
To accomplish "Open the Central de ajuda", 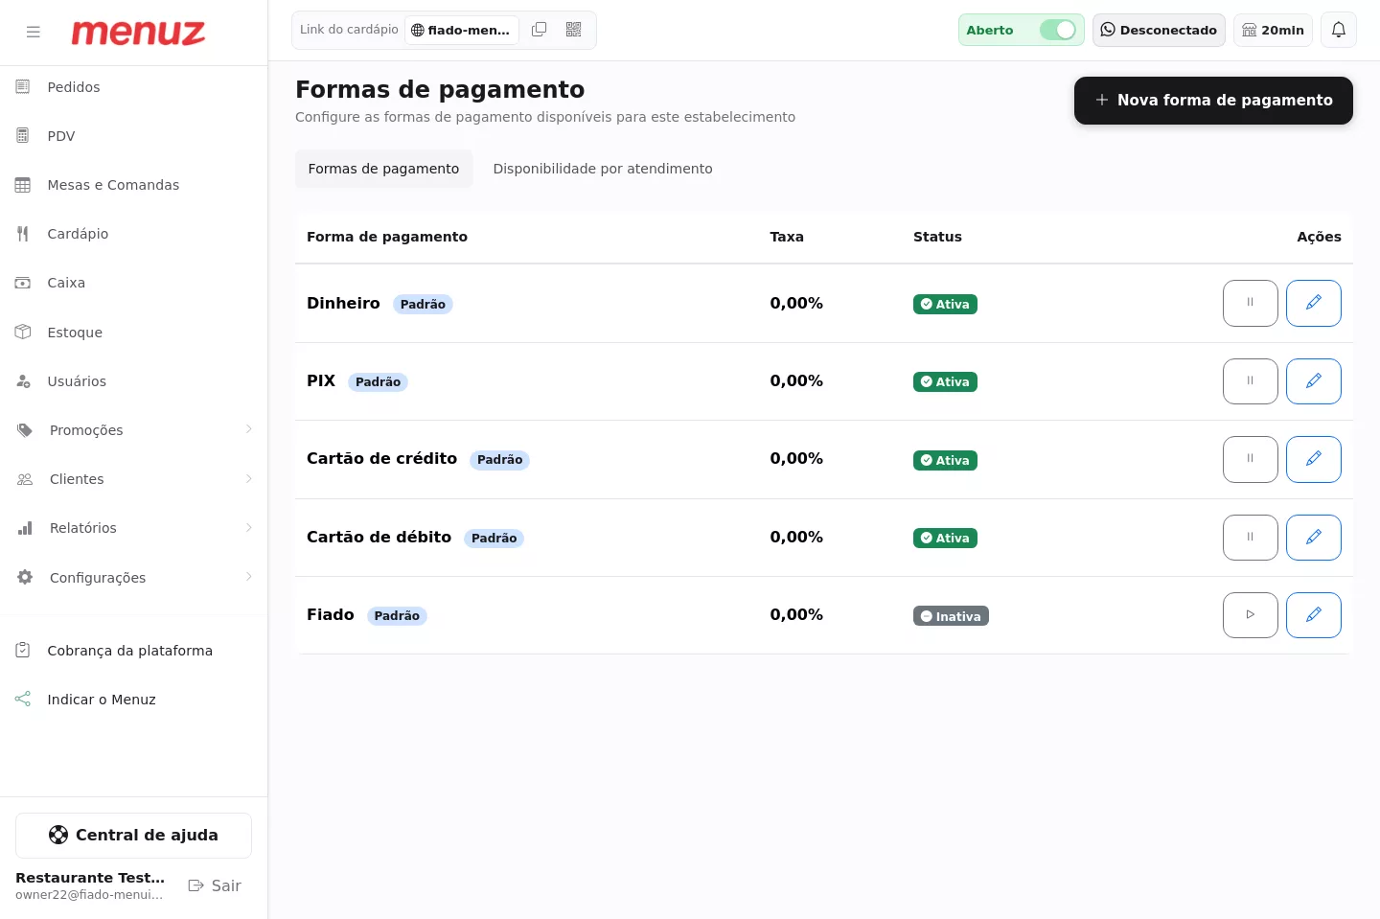I will click(133, 836).
